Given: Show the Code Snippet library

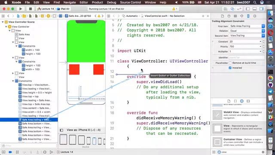Looking at the screenshot, I should (235, 101).
